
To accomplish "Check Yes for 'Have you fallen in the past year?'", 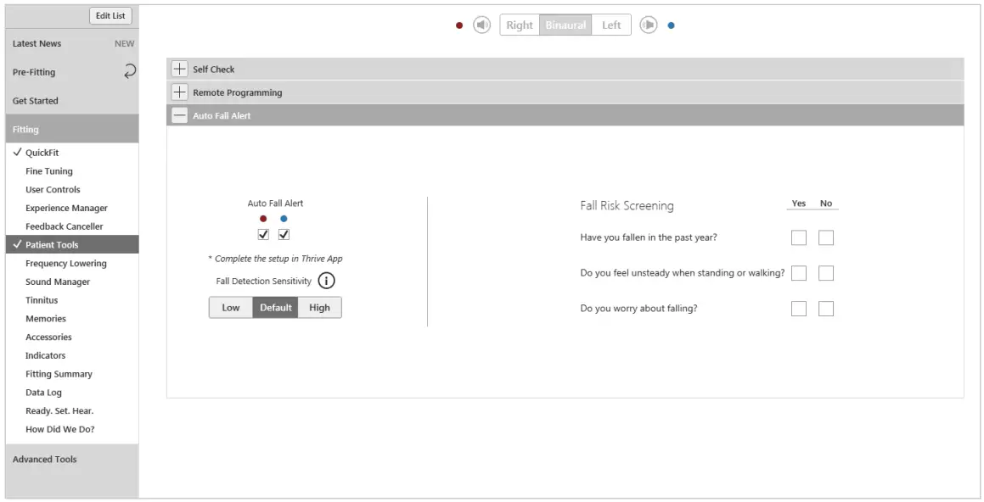I will pos(798,237).
